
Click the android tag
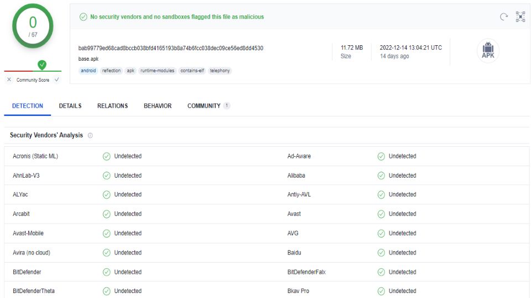(x=88, y=71)
